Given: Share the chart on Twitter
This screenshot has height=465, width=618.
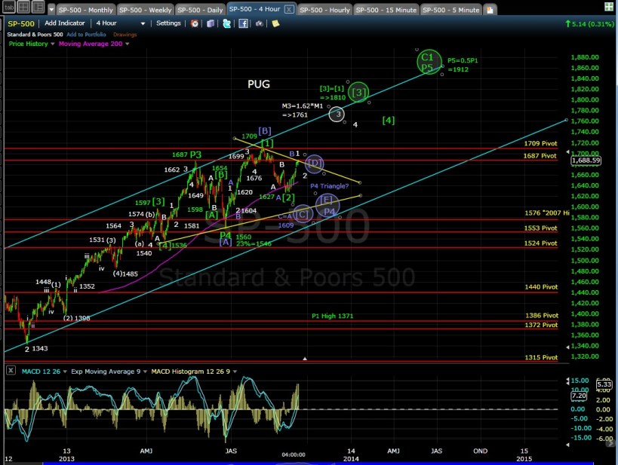Looking at the screenshot, I should [x=226, y=23].
